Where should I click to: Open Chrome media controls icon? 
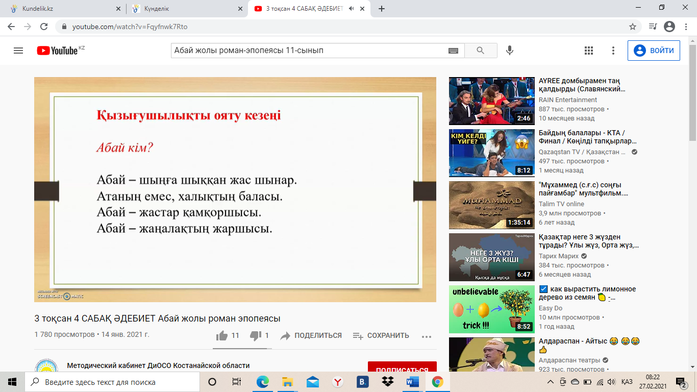click(653, 27)
